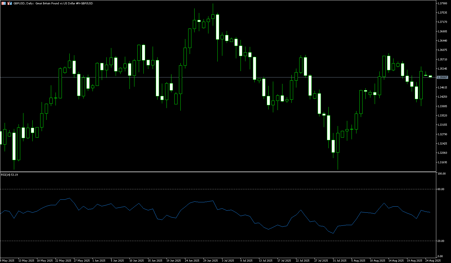Click the RSI 20.00 level label

[x=441, y=241]
